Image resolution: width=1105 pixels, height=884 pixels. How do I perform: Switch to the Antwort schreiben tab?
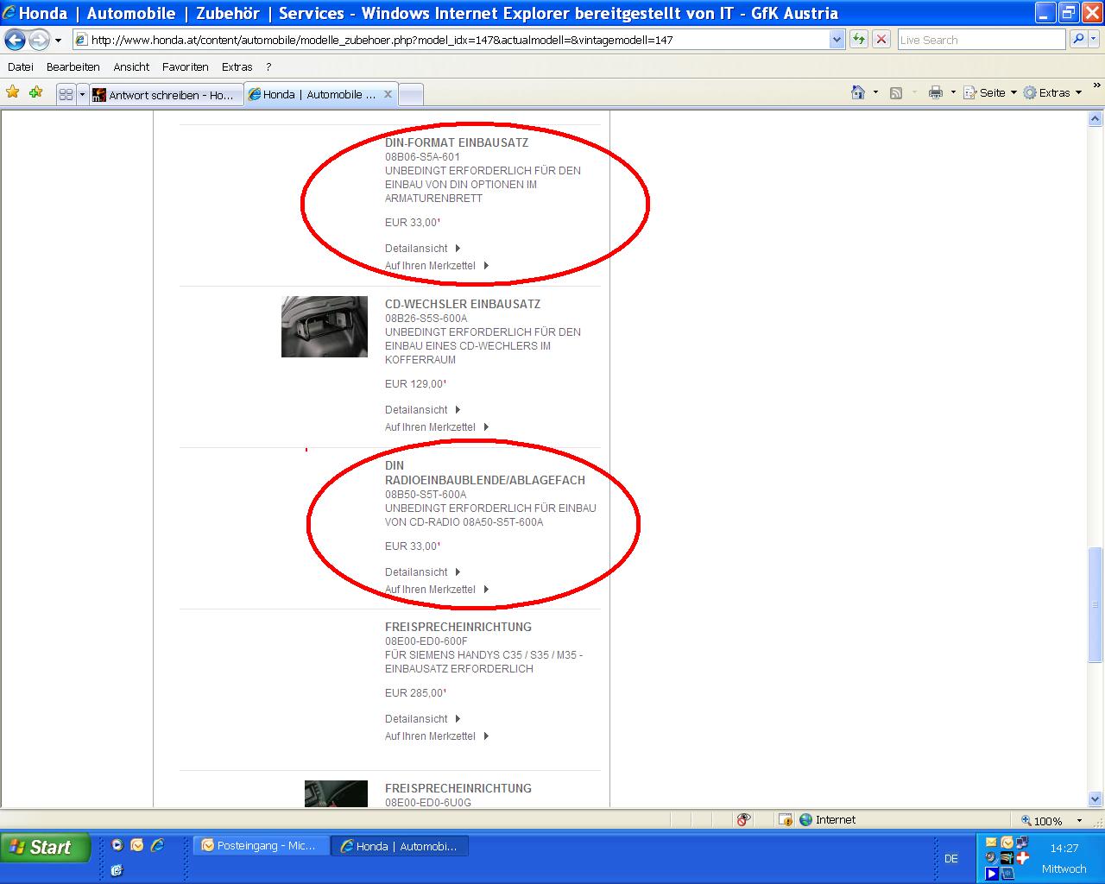point(166,95)
